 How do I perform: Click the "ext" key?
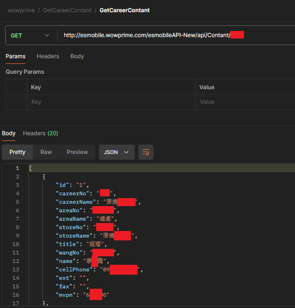(x=64, y=278)
